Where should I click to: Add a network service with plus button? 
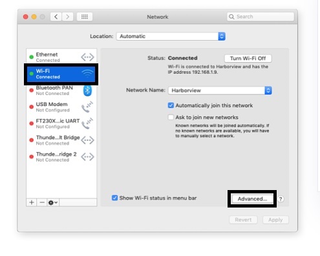point(32,202)
